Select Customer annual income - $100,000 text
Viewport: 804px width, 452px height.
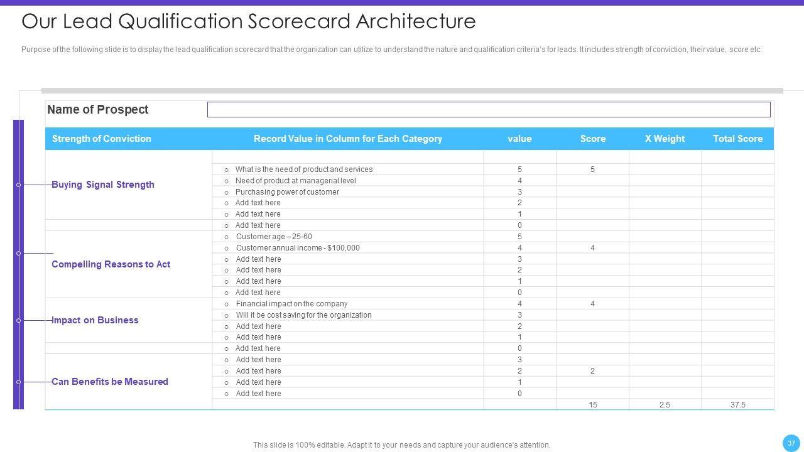298,248
